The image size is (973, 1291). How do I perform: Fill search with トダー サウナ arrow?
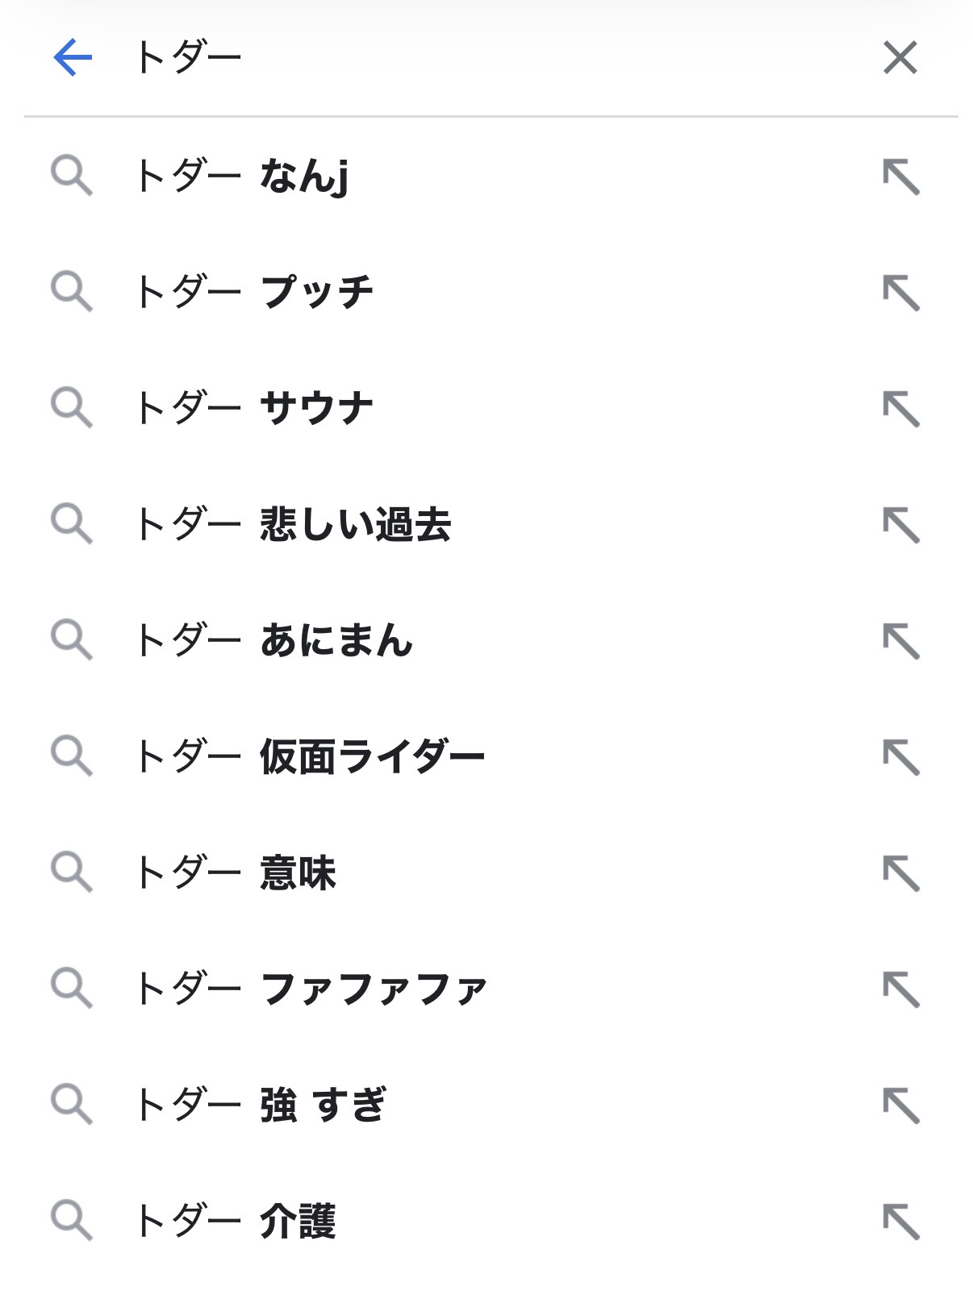900,409
